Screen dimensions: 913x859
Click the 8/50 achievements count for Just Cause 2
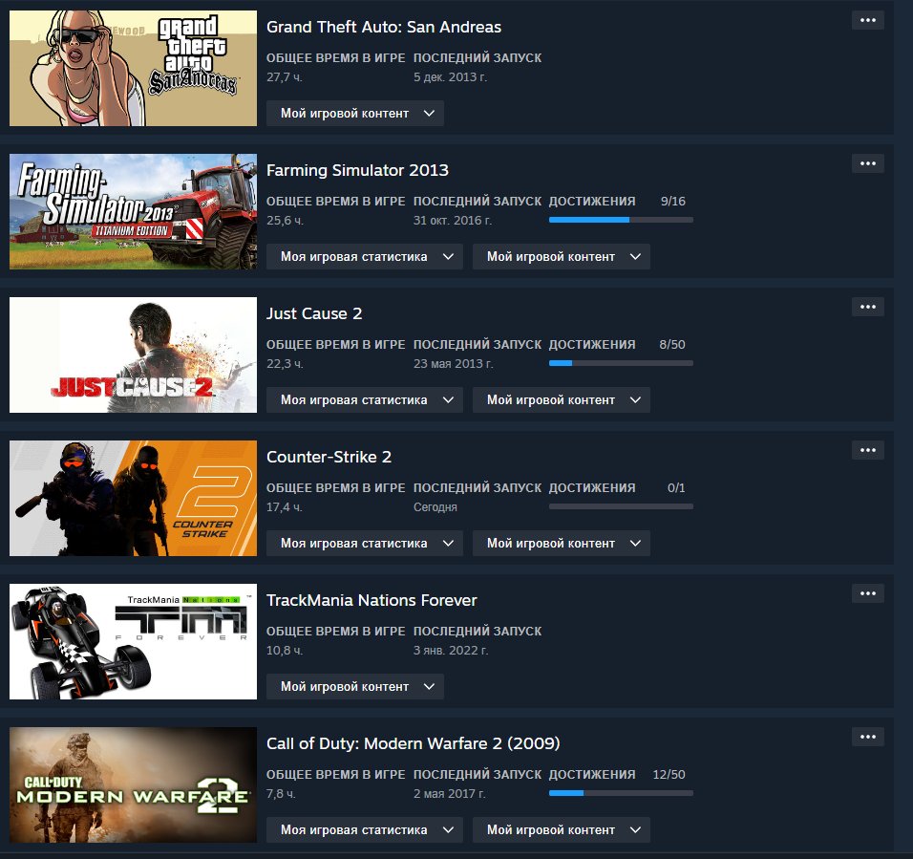(671, 344)
